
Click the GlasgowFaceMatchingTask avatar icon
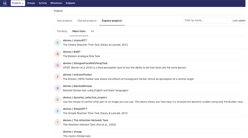click(x=58, y=65)
